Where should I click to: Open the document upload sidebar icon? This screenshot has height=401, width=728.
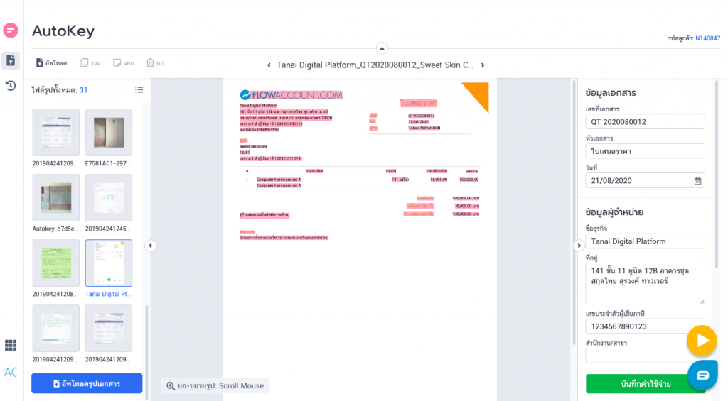[x=11, y=61]
